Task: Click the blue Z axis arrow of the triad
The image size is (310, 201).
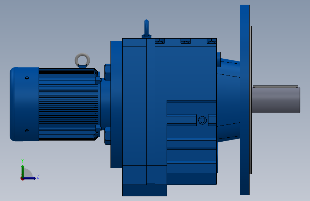Action: tap(30, 178)
